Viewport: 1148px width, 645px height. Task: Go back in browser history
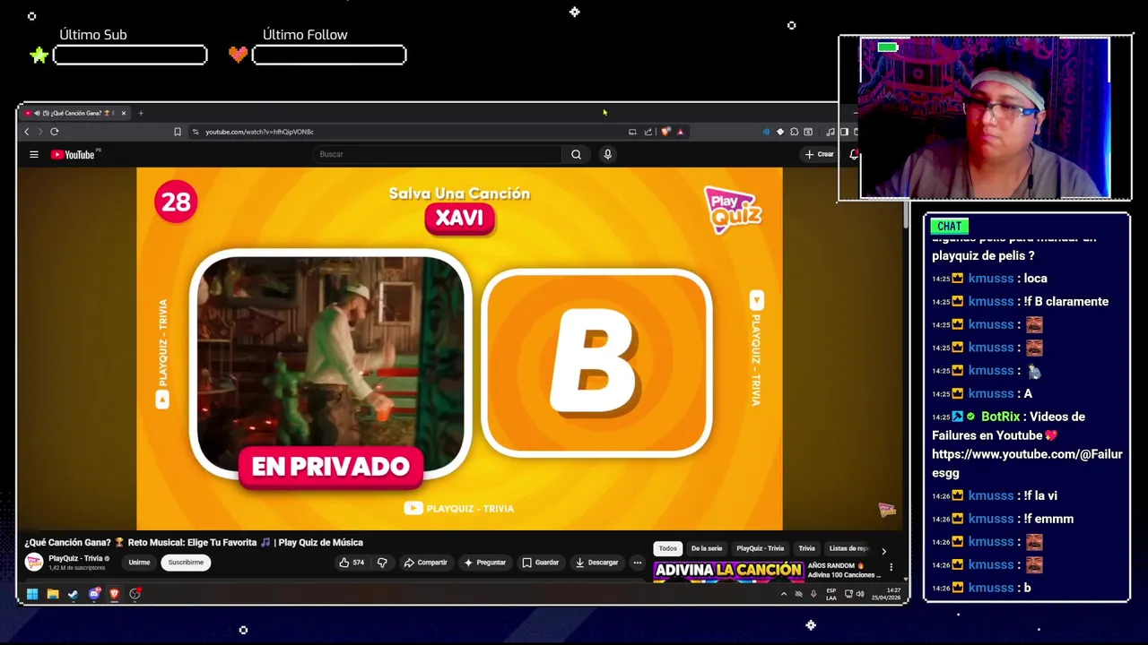click(x=26, y=132)
